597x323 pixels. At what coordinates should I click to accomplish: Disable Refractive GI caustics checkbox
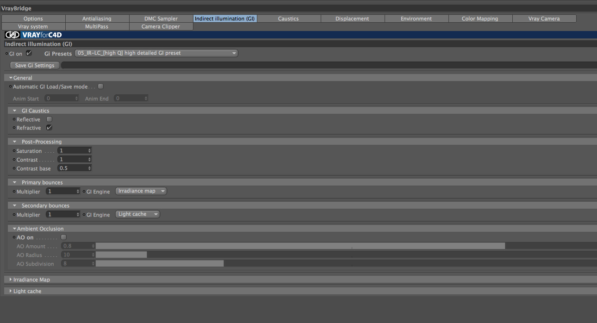pyautogui.click(x=49, y=128)
